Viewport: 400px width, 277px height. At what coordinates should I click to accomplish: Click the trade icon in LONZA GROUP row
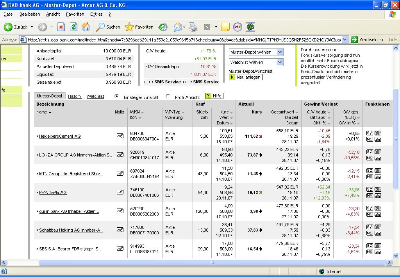coord(370,152)
